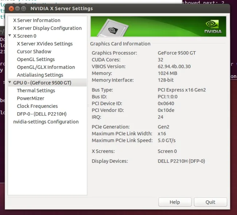Open OpenGL Settings page
The width and height of the screenshot is (237, 215).
36,59
